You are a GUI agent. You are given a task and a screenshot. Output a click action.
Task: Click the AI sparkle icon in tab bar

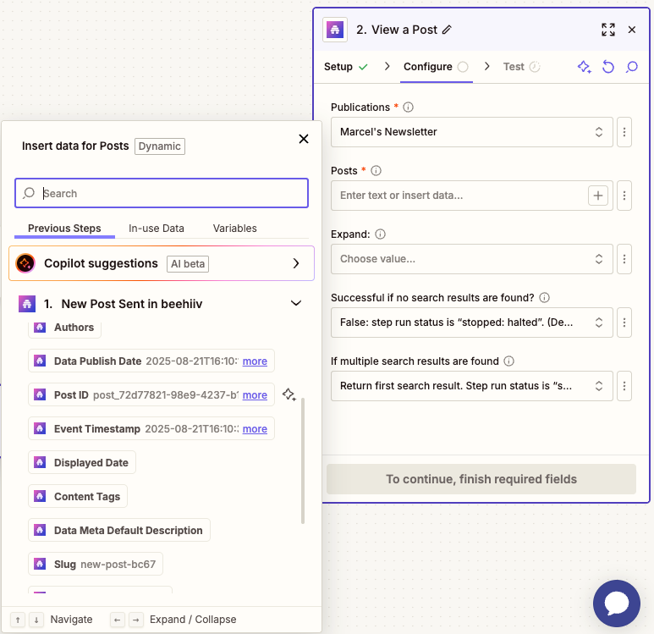584,67
